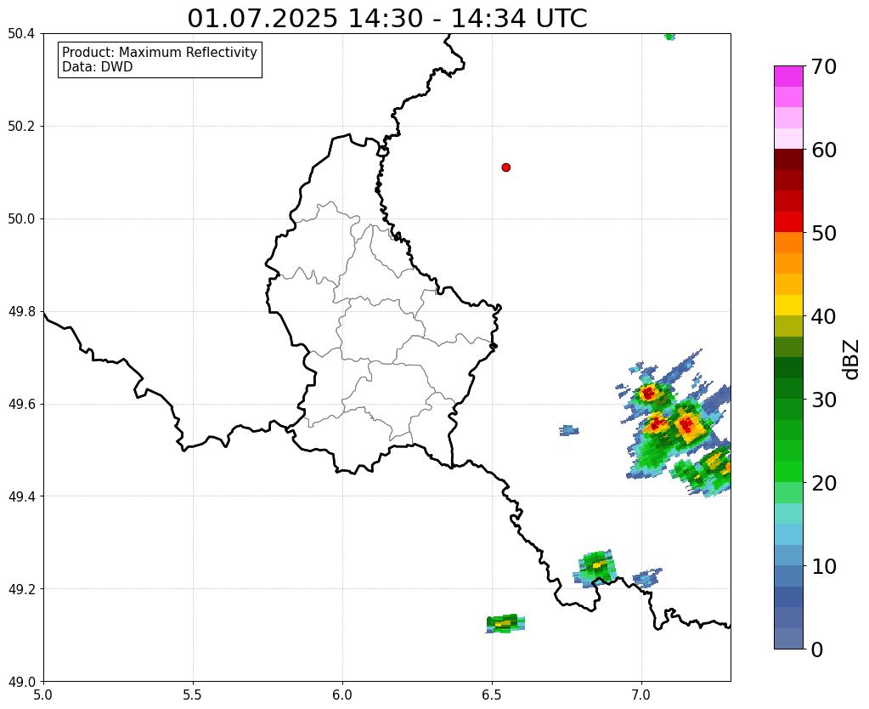869x709 pixels.
Task: Click the longitude axis label "5.5"
Action: pyautogui.click(x=193, y=695)
